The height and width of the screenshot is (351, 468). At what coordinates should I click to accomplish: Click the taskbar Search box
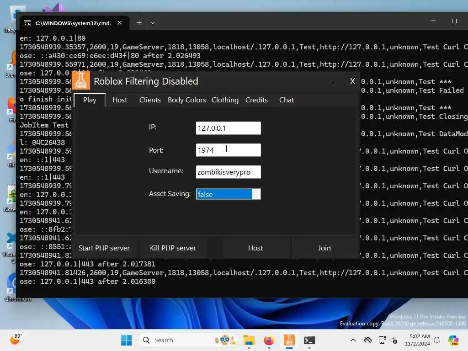pyautogui.click(x=188, y=340)
